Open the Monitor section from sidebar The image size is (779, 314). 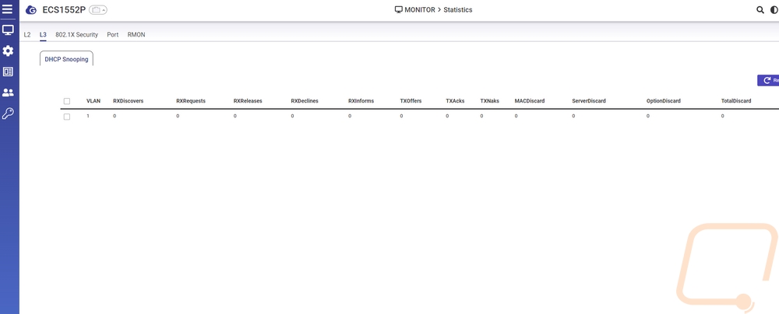(8, 30)
